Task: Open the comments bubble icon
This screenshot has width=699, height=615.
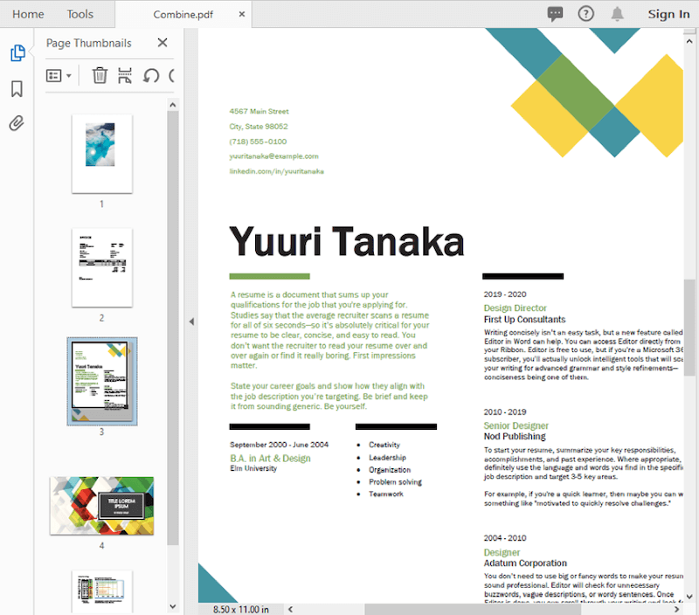Action: tap(556, 14)
